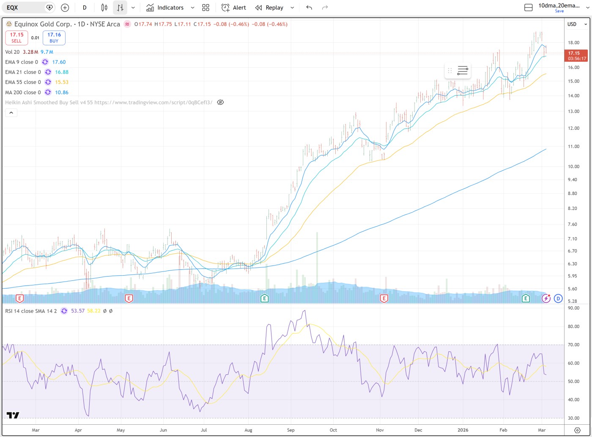This screenshot has width=592, height=437.
Task: Click the redo arrow in the toolbar
Action: pyautogui.click(x=325, y=8)
